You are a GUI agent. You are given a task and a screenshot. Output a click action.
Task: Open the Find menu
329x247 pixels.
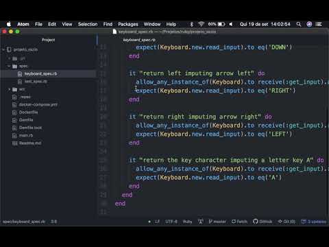point(108,24)
